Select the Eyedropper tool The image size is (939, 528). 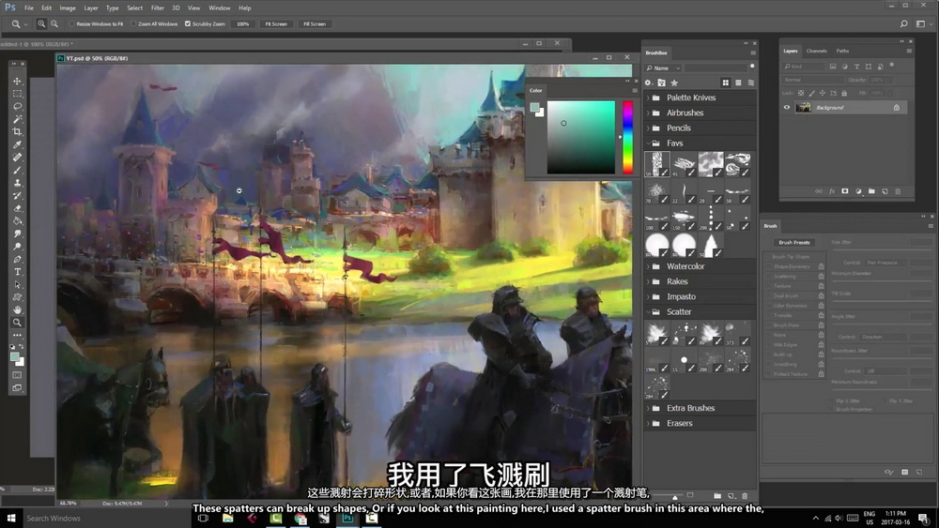[x=17, y=144]
